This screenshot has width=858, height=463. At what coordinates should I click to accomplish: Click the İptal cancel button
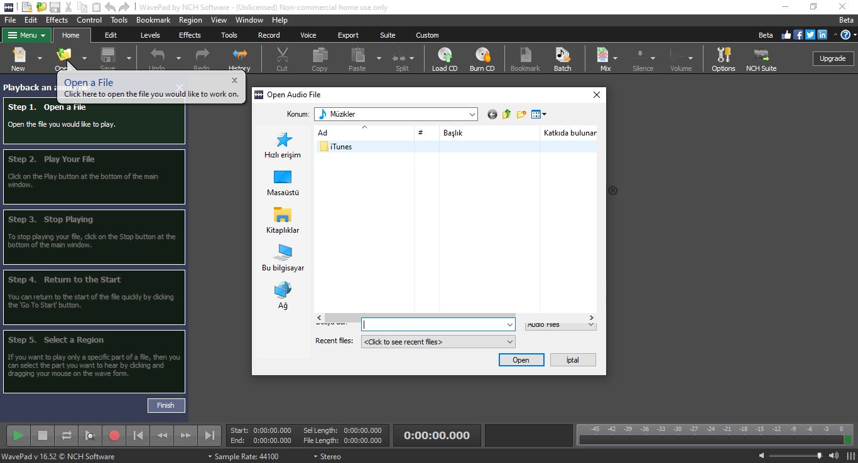click(573, 360)
